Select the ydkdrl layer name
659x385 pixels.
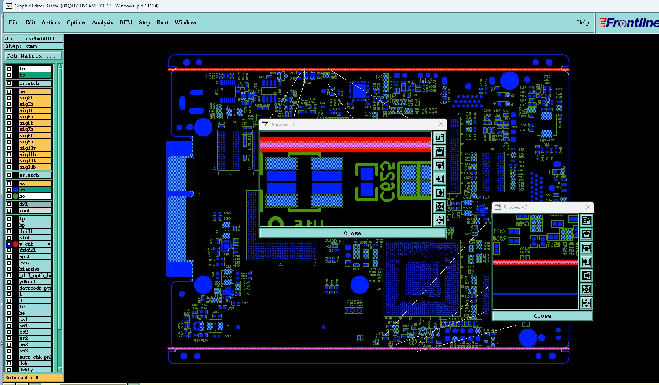click(35, 282)
